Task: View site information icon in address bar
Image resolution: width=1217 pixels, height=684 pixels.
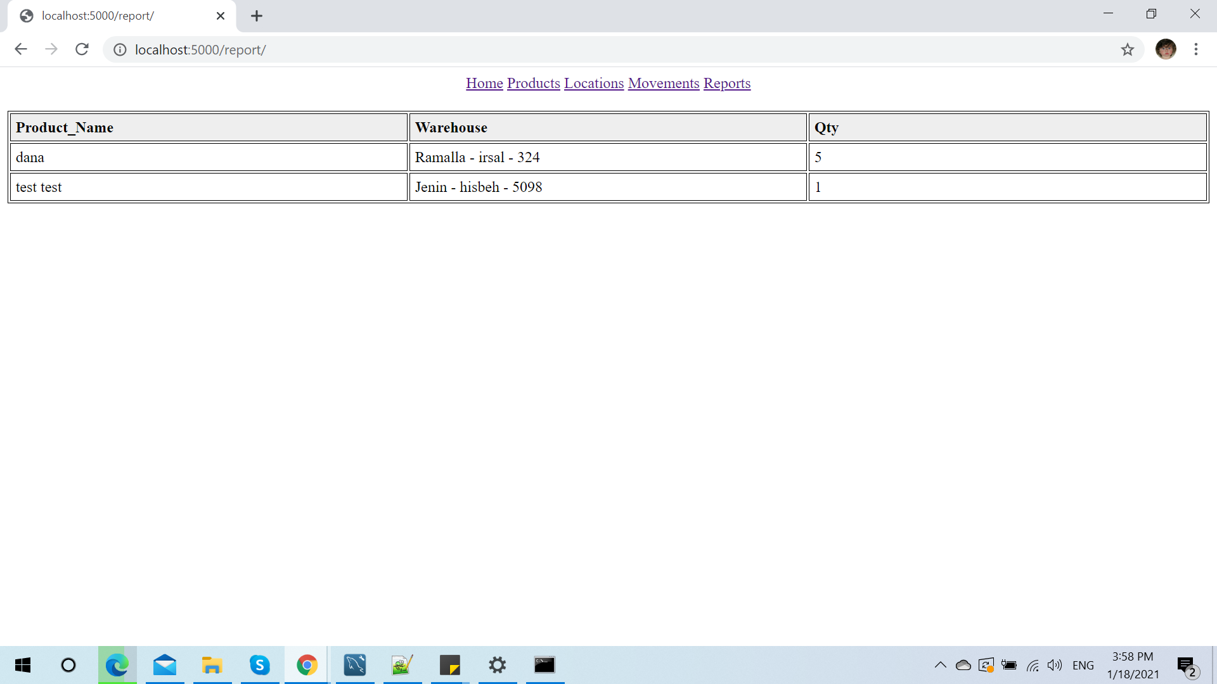Action: [x=120, y=49]
